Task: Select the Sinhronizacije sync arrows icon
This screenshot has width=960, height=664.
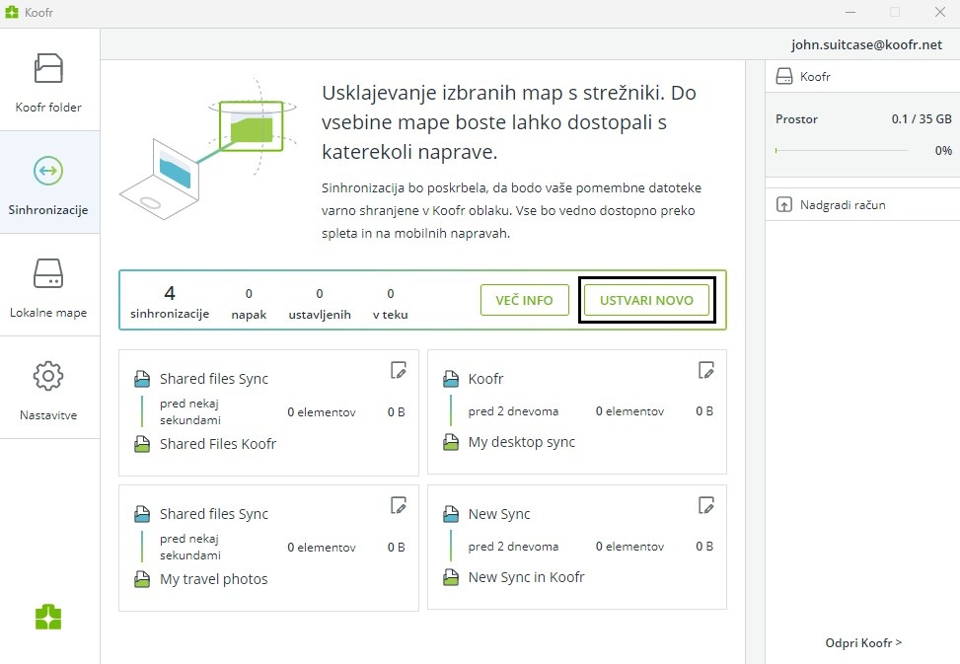Action: click(48, 170)
